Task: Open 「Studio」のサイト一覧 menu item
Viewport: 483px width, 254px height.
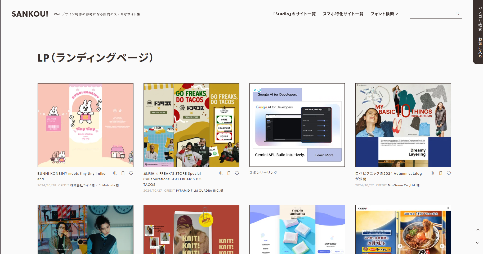Action: coord(294,14)
